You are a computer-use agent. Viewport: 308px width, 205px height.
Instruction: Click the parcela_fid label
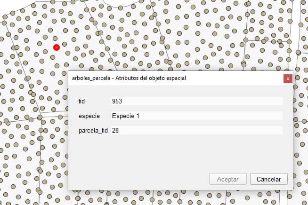(x=93, y=130)
